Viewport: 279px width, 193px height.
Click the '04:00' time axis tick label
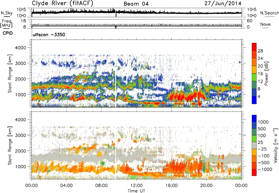66,186
